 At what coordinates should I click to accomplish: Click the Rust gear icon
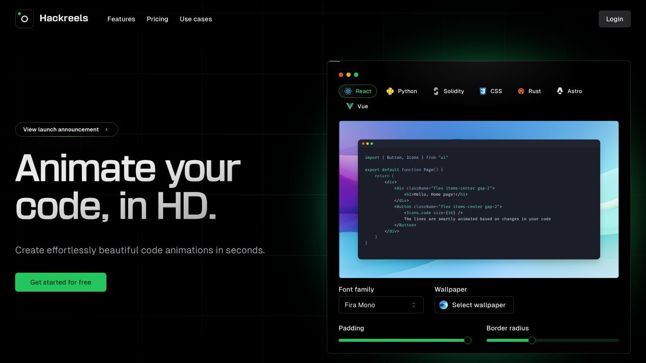pyautogui.click(x=521, y=91)
